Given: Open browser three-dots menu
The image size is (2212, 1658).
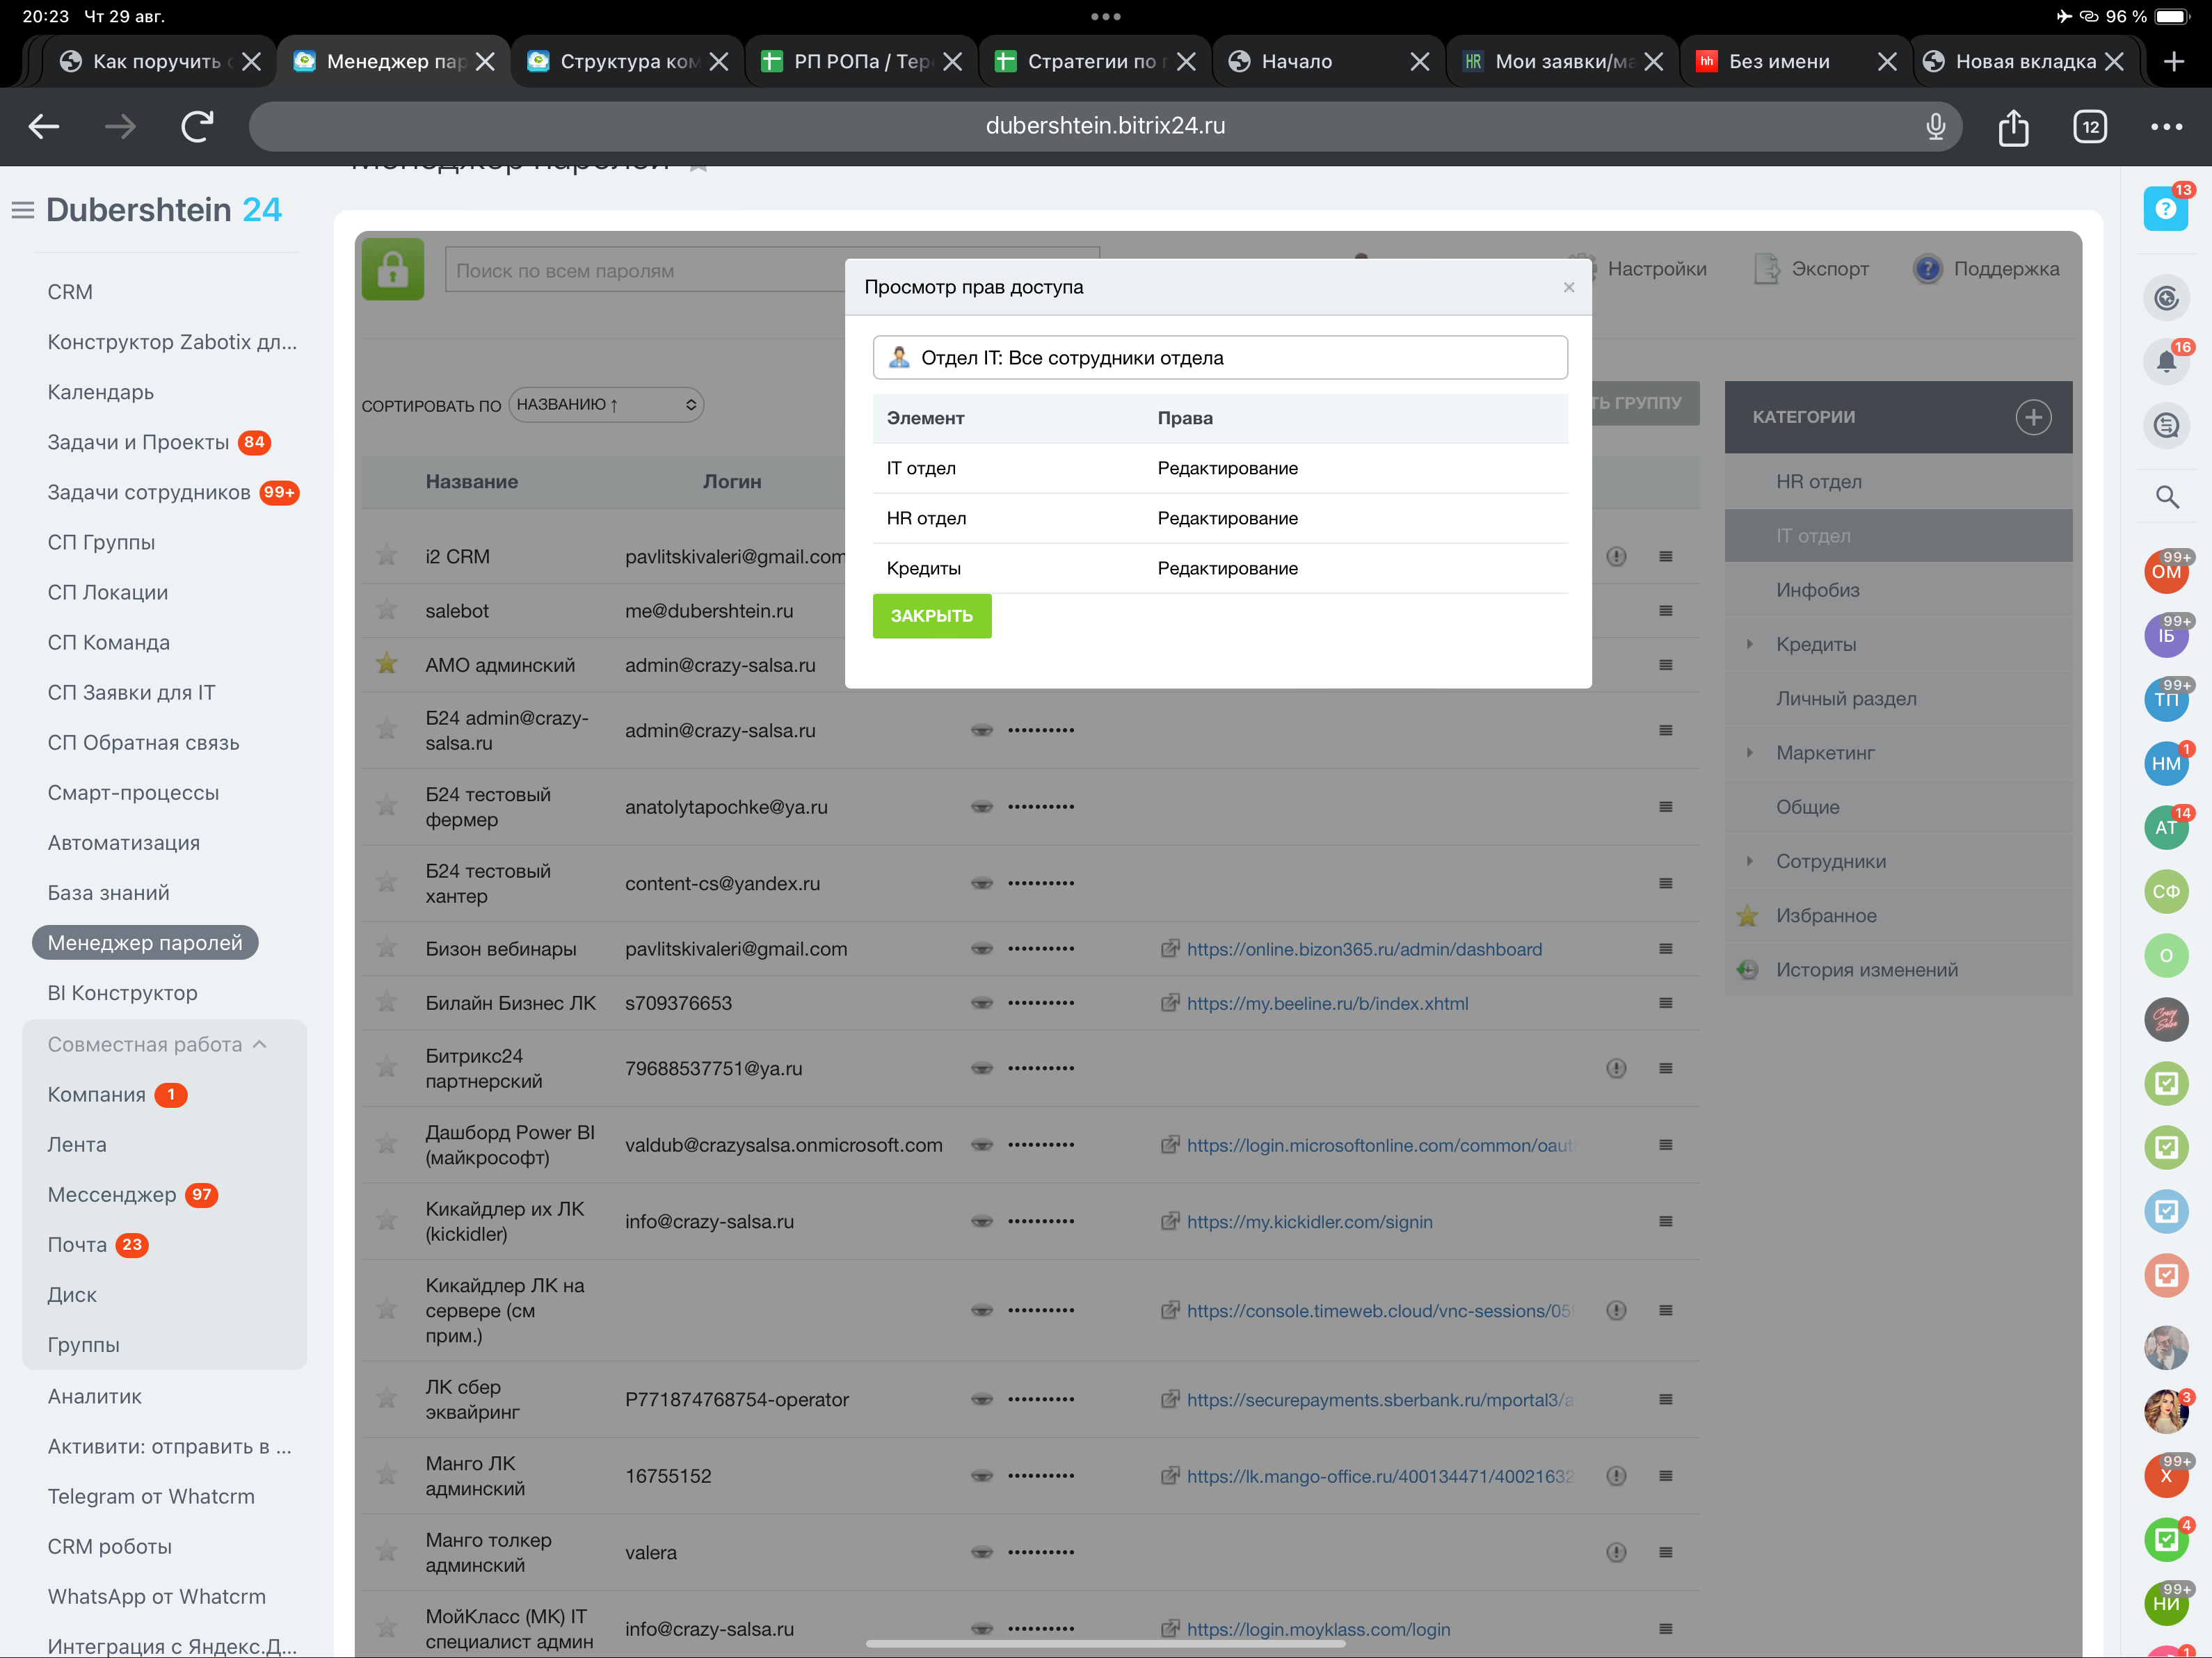Looking at the screenshot, I should click(2167, 126).
